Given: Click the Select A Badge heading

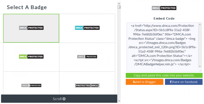Looking at the screenshot, I should 27,7.
